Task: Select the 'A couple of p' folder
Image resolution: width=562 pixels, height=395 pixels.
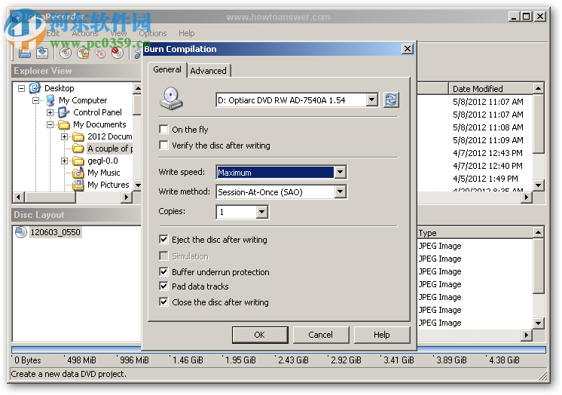Action: [x=110, y=149]
